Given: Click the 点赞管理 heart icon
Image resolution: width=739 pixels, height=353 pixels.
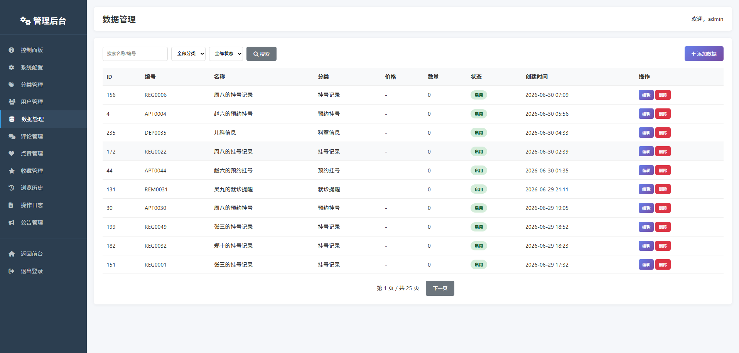Looking at the screenshot, I should click(12, 154).
